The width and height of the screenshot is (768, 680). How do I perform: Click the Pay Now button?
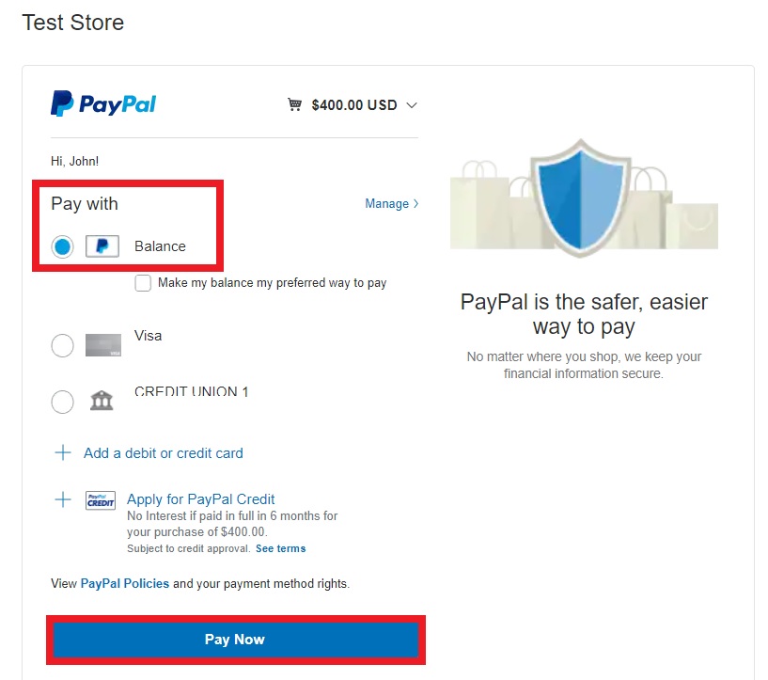(x=236, y=640)
